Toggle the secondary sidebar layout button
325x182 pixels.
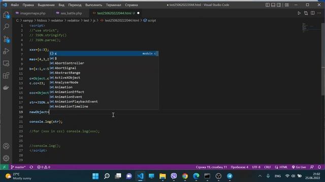tap(279, 5)
